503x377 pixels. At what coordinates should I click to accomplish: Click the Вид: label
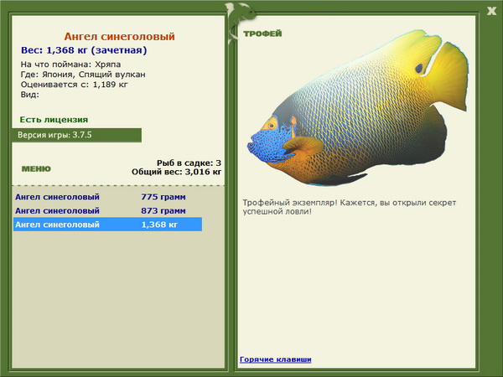tap(30, 95)
